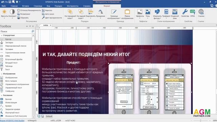The height and width of the screenshot is (122, 217).
Task: Select the Контраст contrast tool
Action: tap(12, 14)
